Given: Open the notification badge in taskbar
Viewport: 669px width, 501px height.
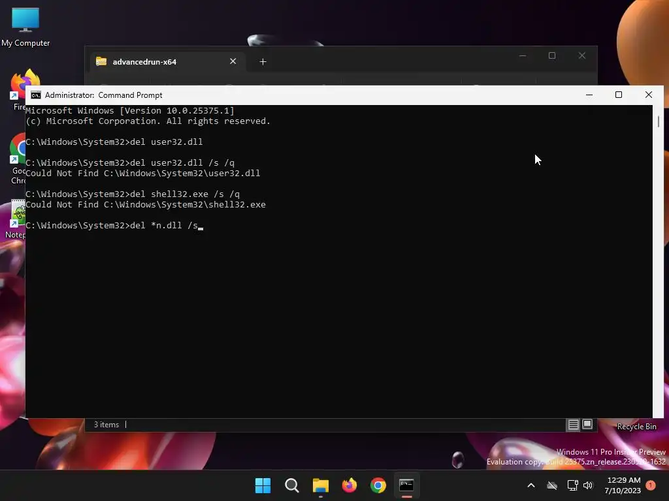Looking at the screenshot, I should click(651, 485).
